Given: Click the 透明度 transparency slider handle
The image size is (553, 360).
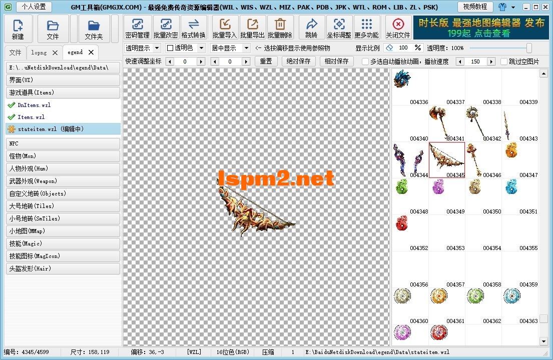Looking at the screenshot, I should pos(529,48).
